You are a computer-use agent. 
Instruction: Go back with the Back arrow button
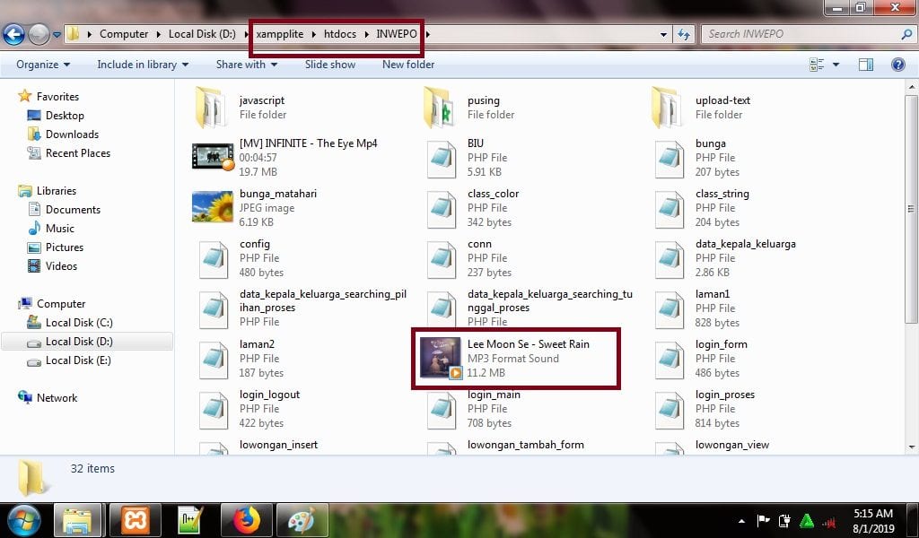[x=14, y=34]
